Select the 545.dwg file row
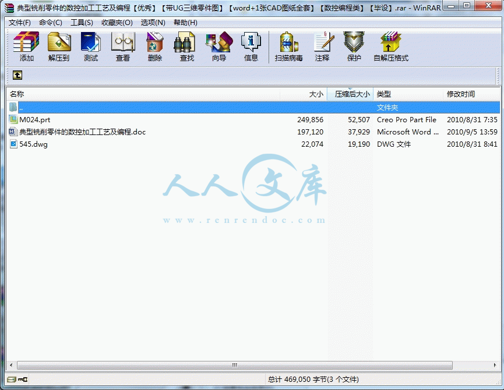 coord(253,144)
